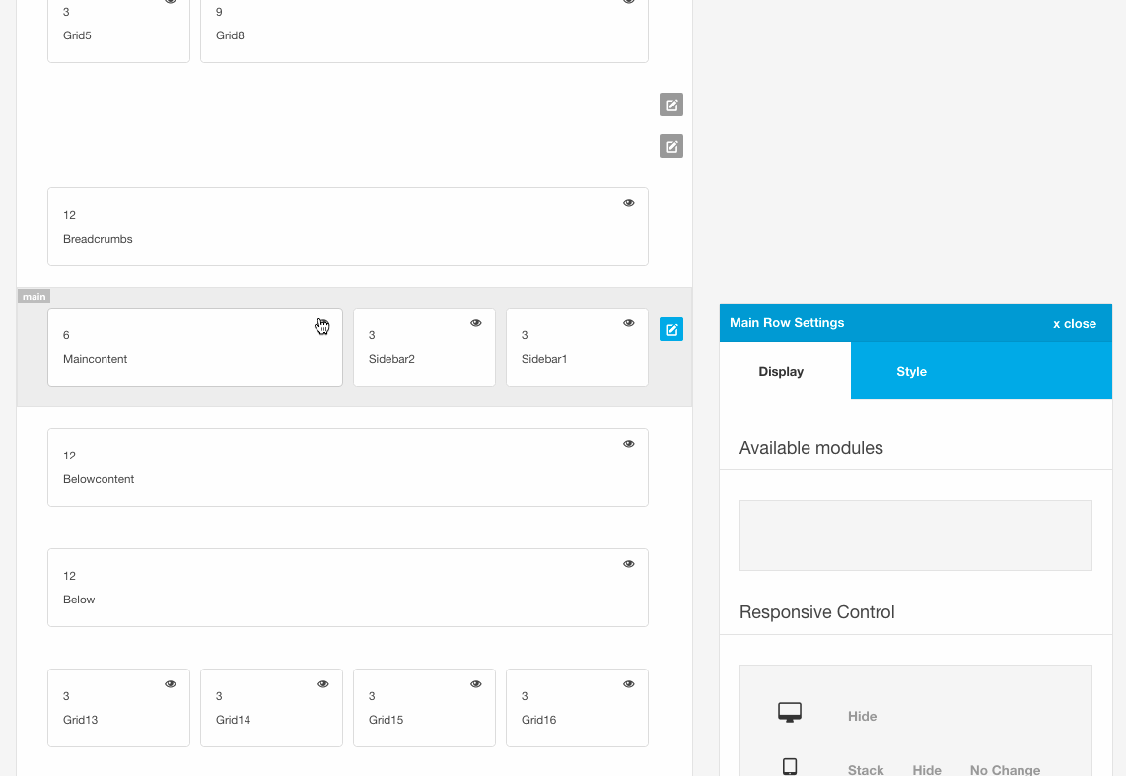Open the Main row edit settings icon
The height and width of the screenshot is (776, 1126).
[671, 330]
